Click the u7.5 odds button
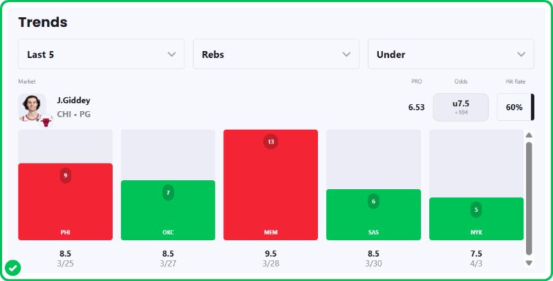 pos(460,107)
